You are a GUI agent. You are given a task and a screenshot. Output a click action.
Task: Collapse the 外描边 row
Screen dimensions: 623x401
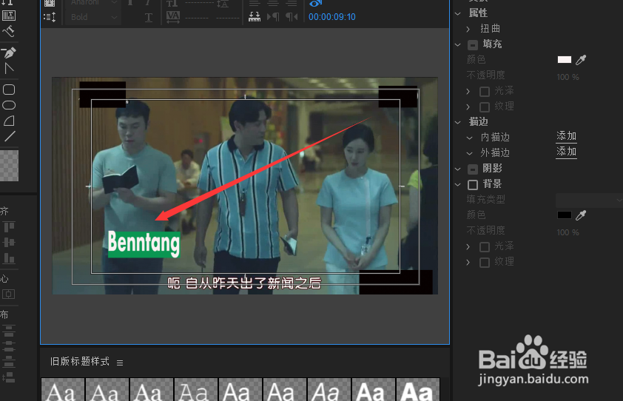[469, 153]
